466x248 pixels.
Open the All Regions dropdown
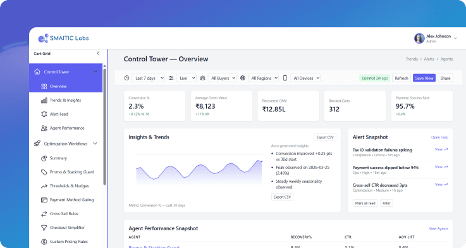pos(263,78)
